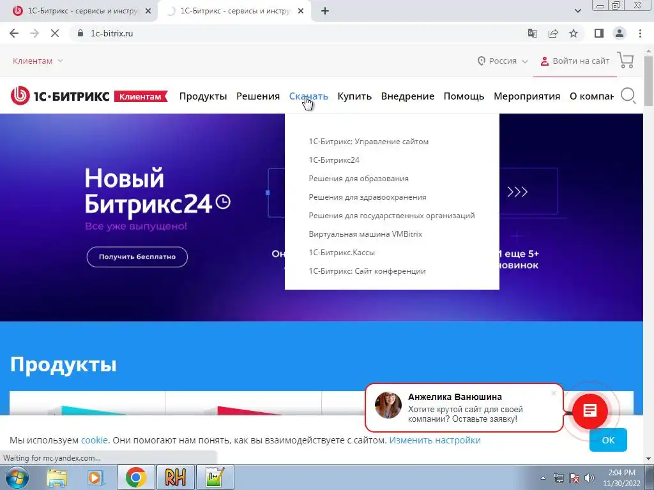Viewport: 654px width, 490px height.
Task: Click Войти на сайт link
Action: pos(575,61)
